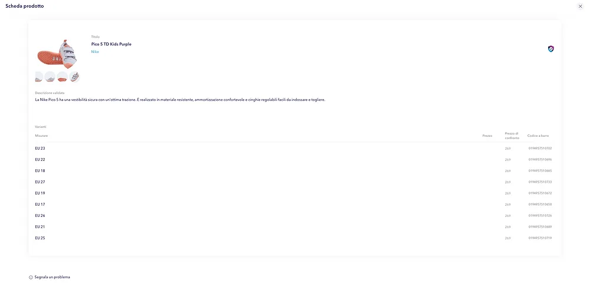
Task: Close the Scheda prodotto panel
Action: click(x=580, y=6)
